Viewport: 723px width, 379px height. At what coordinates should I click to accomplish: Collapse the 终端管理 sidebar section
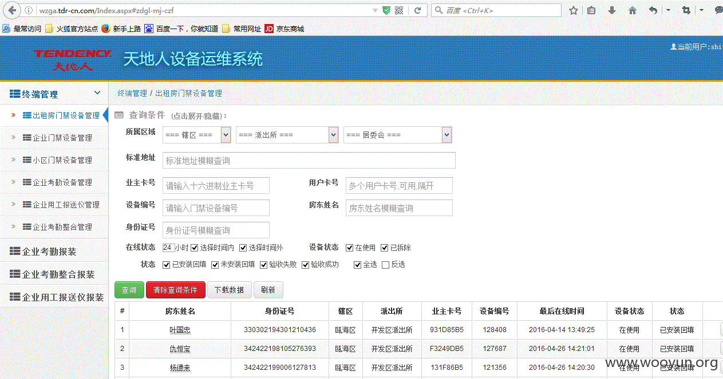pos(54,94)
